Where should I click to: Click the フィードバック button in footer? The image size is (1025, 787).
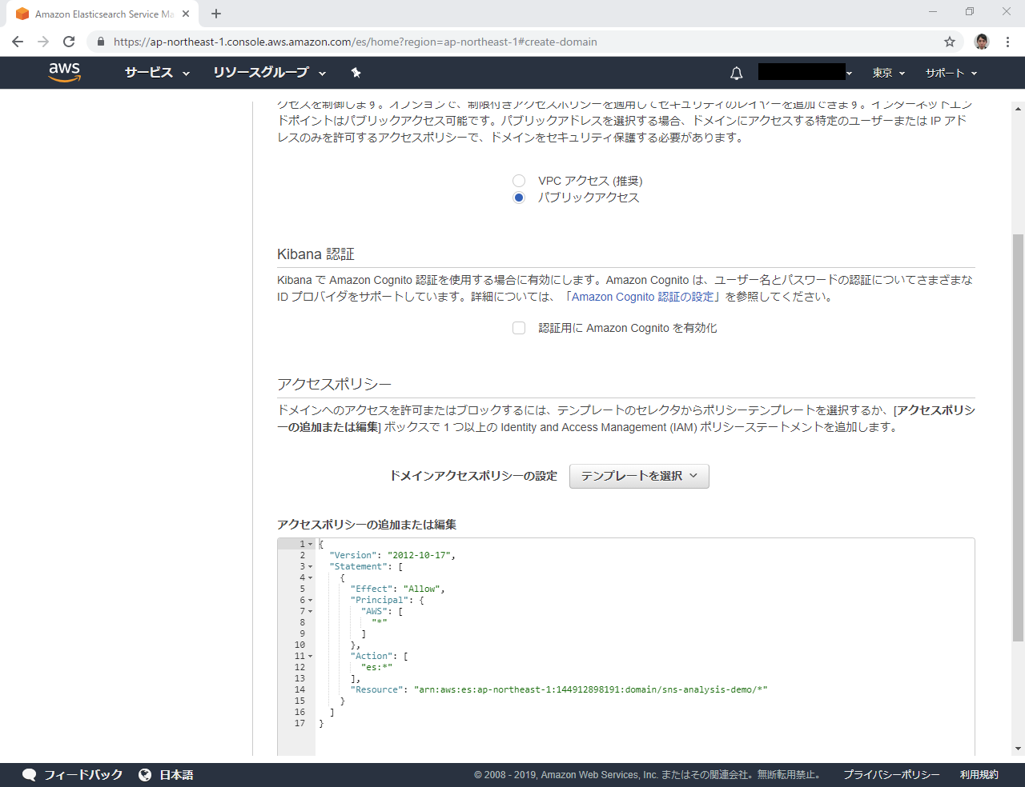click(73, 774)
